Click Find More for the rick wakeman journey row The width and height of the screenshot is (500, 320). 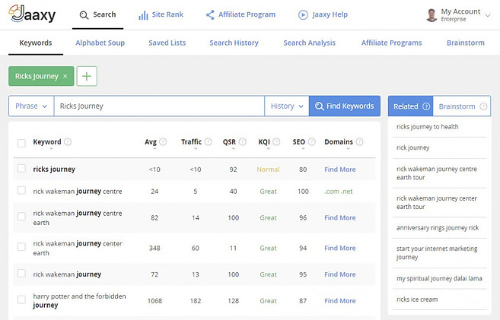tap(340, 274)
